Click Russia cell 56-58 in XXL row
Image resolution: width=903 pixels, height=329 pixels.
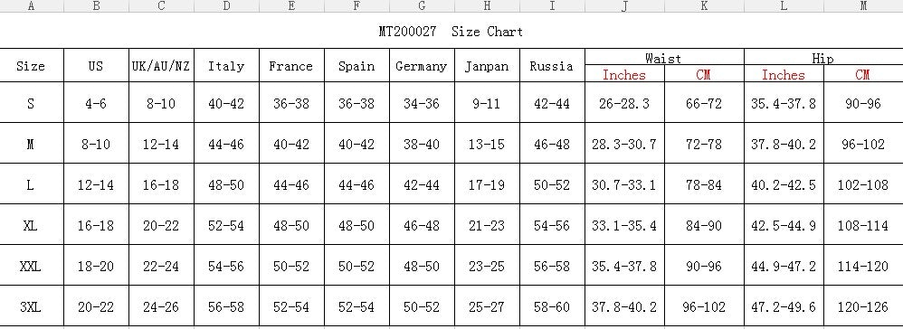pos(552,267)
